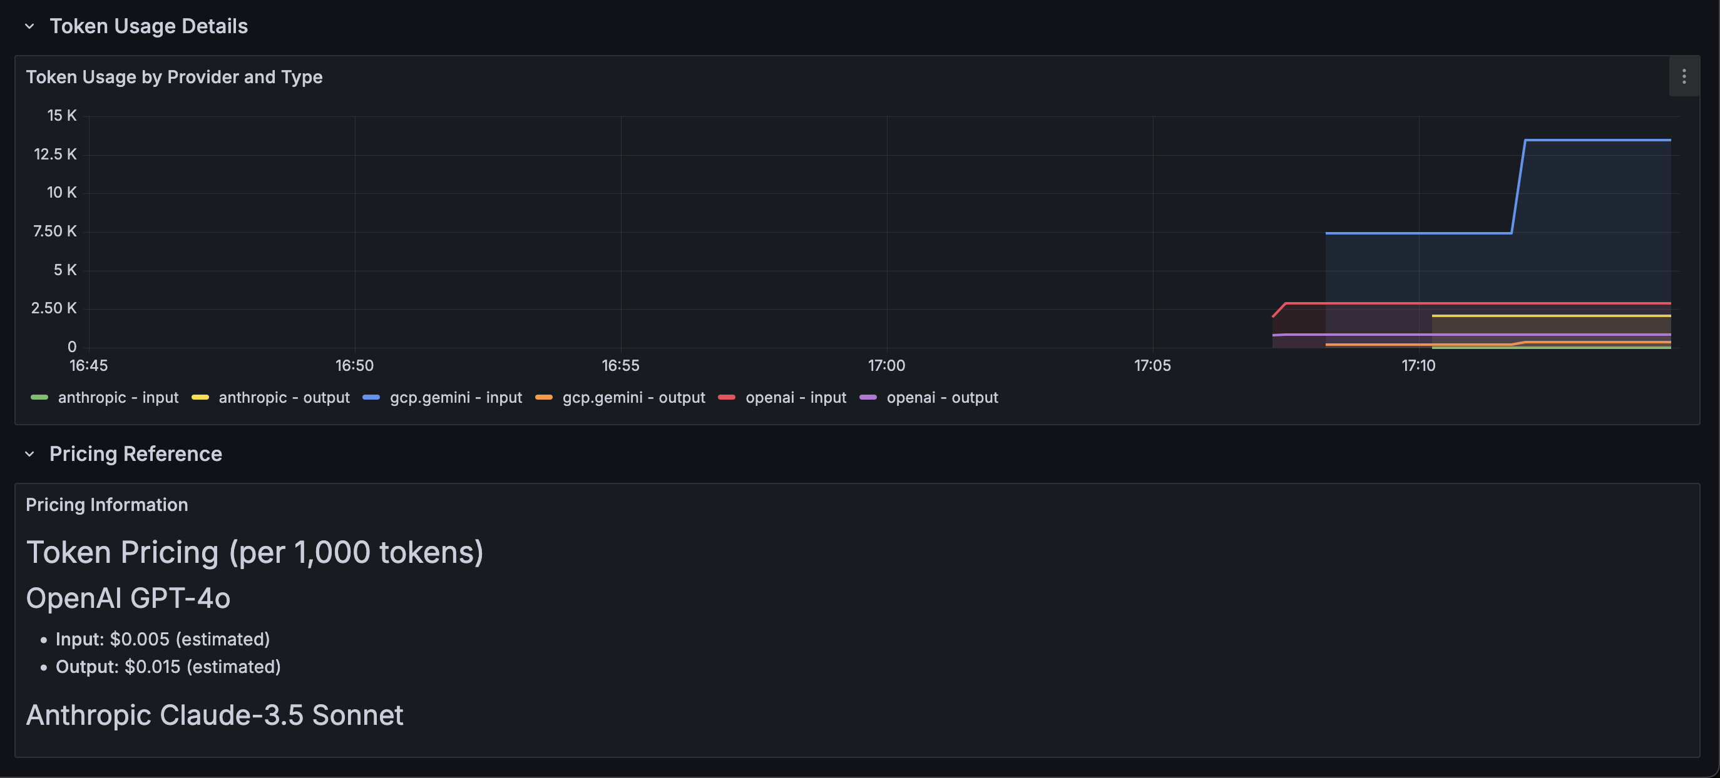Click Token Usage by Provider panel title
This screenshot has height=778, width=1720.
(173, 77)
